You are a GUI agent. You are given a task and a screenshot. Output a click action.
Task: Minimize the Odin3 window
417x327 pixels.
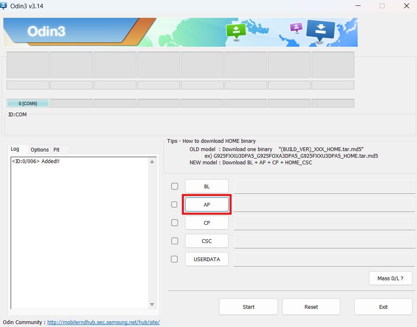tap(358, 6)
